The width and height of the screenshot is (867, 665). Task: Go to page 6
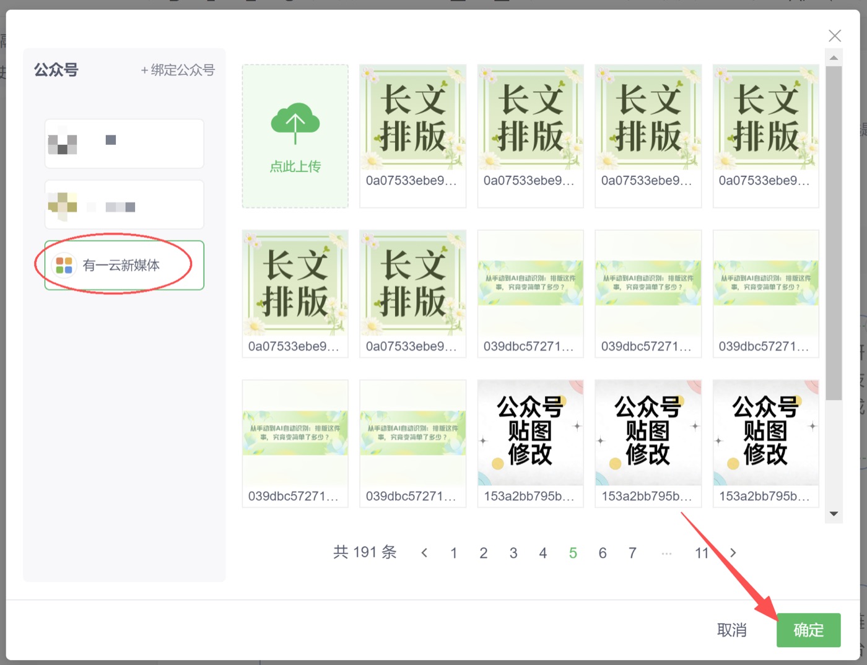tap(603, 553)
